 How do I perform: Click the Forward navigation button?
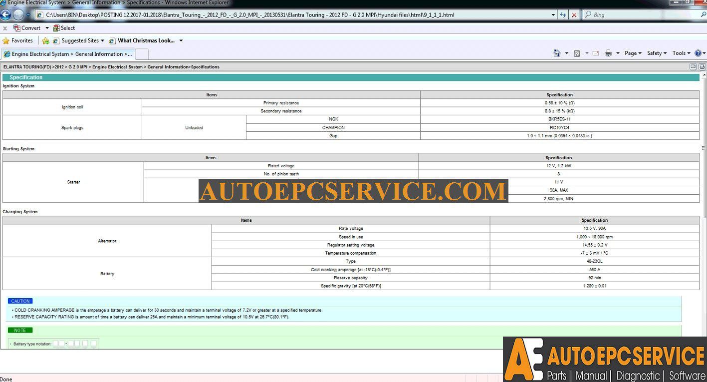pos(18,14)
